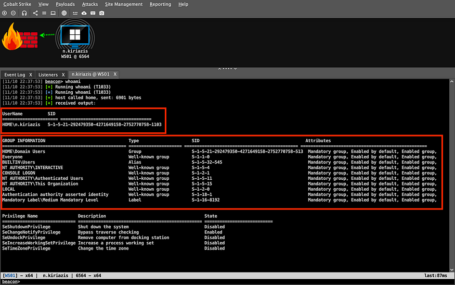Click the console scrollbar up arrow

coord(452,81)
